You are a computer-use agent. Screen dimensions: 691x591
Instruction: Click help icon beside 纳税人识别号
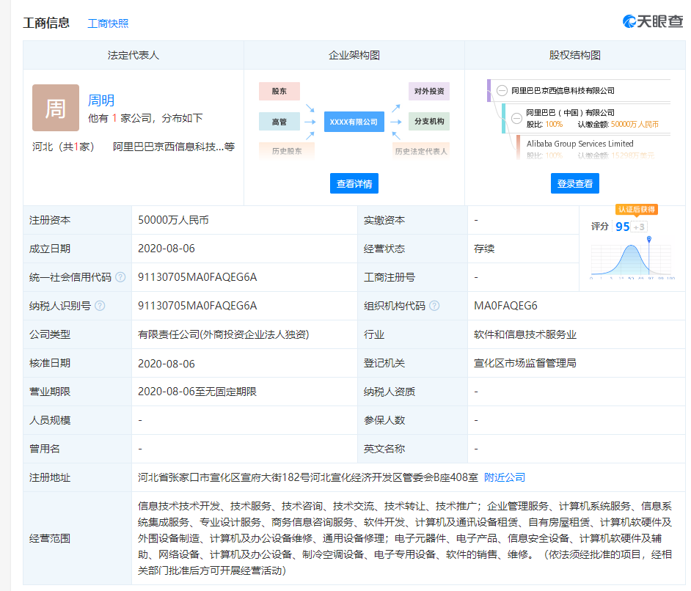click(x=100, y=306)
